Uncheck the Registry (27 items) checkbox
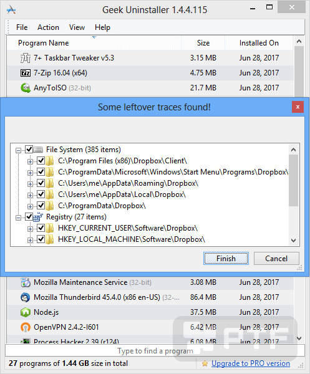Viewport: 310px width, 374px height. pyautogui.click(x=29, y=217)
